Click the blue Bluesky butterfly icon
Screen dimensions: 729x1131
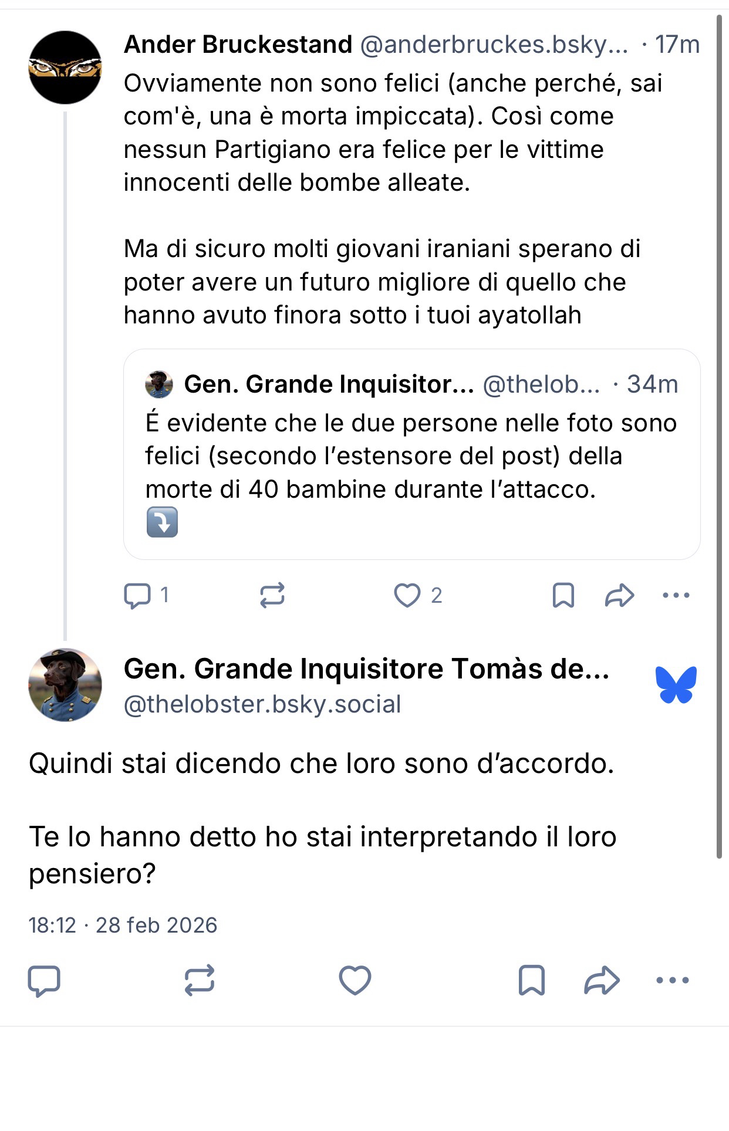[676, 684]
